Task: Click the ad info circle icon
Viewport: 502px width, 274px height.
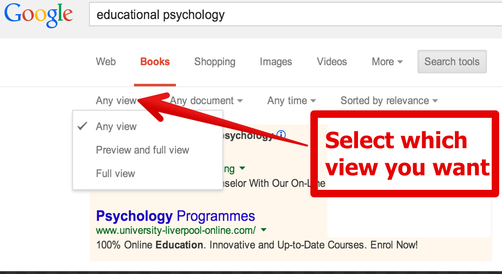Action: click(x=281, y=135)
